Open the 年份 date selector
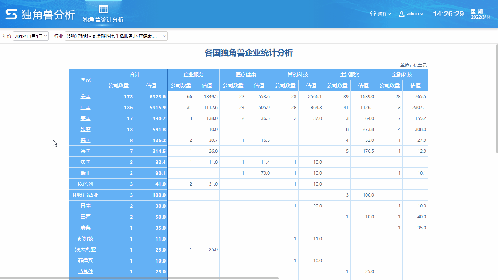 click(x=31, y=36)
